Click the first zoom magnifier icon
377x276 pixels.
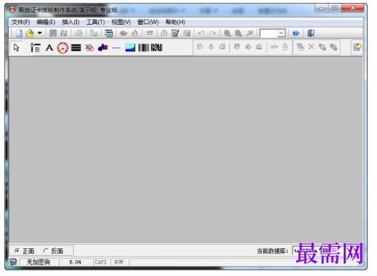click(227, 33)
